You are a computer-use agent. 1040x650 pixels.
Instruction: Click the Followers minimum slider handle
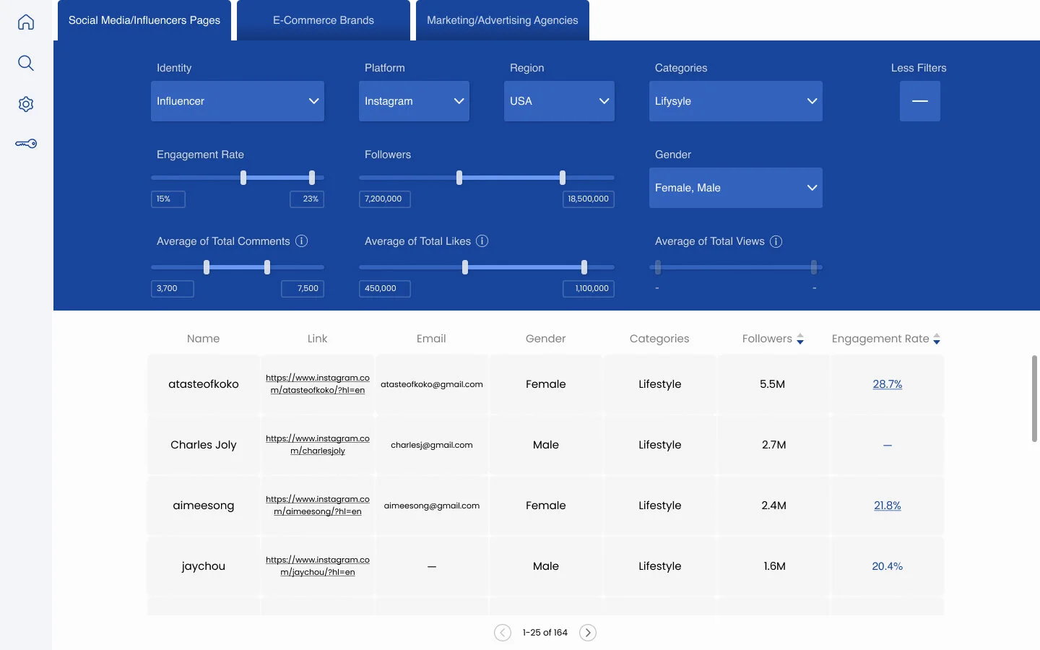(x=459, y=178)
